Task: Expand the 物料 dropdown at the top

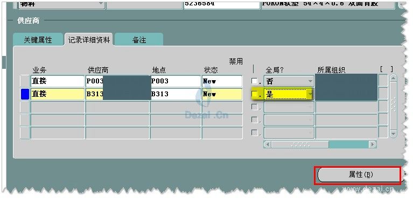Action: 101,4
